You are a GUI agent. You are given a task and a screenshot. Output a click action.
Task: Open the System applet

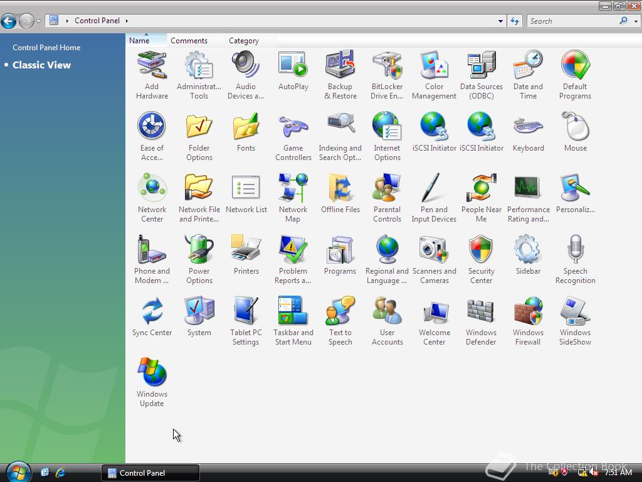pyautogui.click(x=199, y=316)
